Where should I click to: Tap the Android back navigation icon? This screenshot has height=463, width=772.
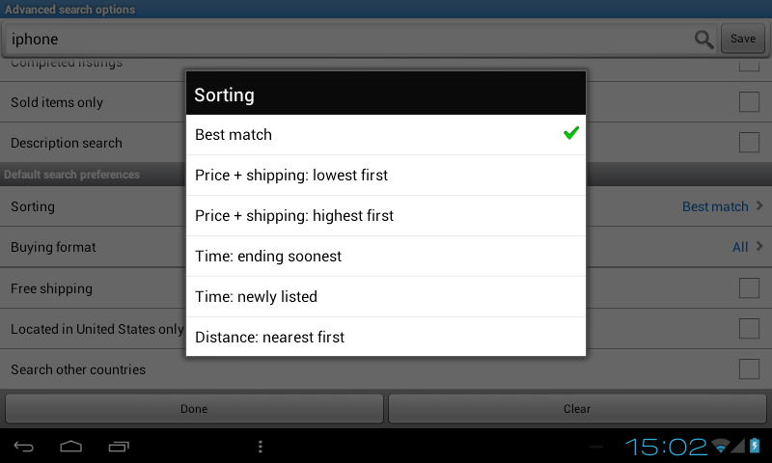click(x=23, y=447)
